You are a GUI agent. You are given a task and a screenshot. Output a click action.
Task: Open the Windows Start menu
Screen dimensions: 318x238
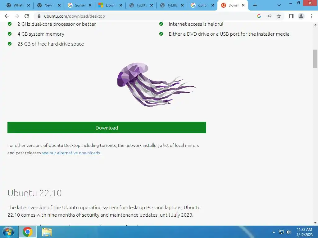[x=8, y=232]
